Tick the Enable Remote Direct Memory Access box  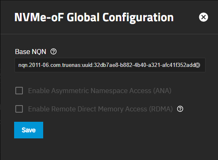[x=19, y=109]
